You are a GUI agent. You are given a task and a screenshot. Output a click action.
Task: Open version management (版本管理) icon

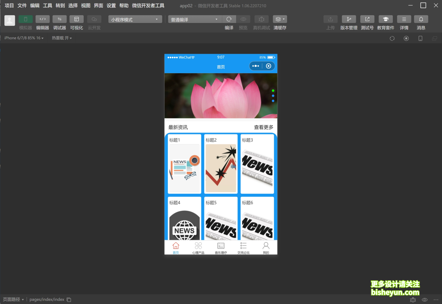pos(349,19)
